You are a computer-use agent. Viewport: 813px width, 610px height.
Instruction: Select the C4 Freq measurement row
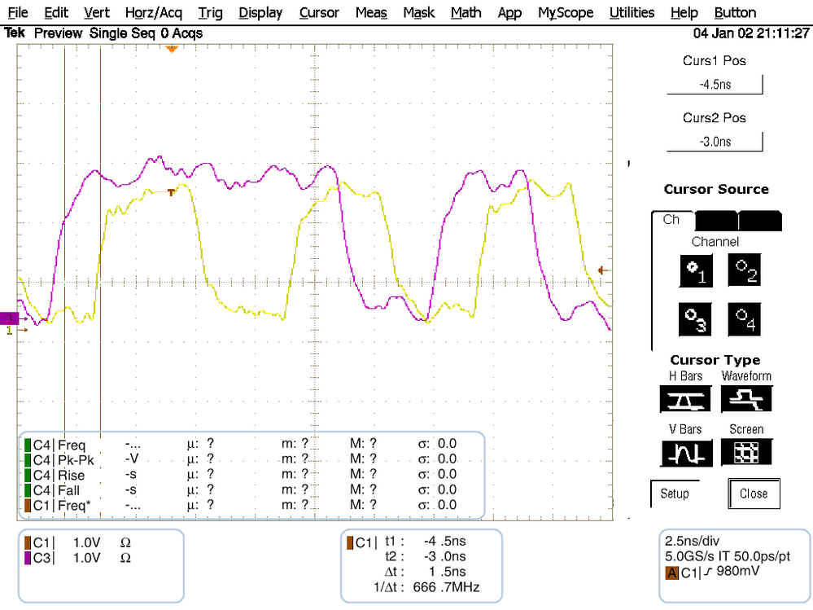pos(241,445)
